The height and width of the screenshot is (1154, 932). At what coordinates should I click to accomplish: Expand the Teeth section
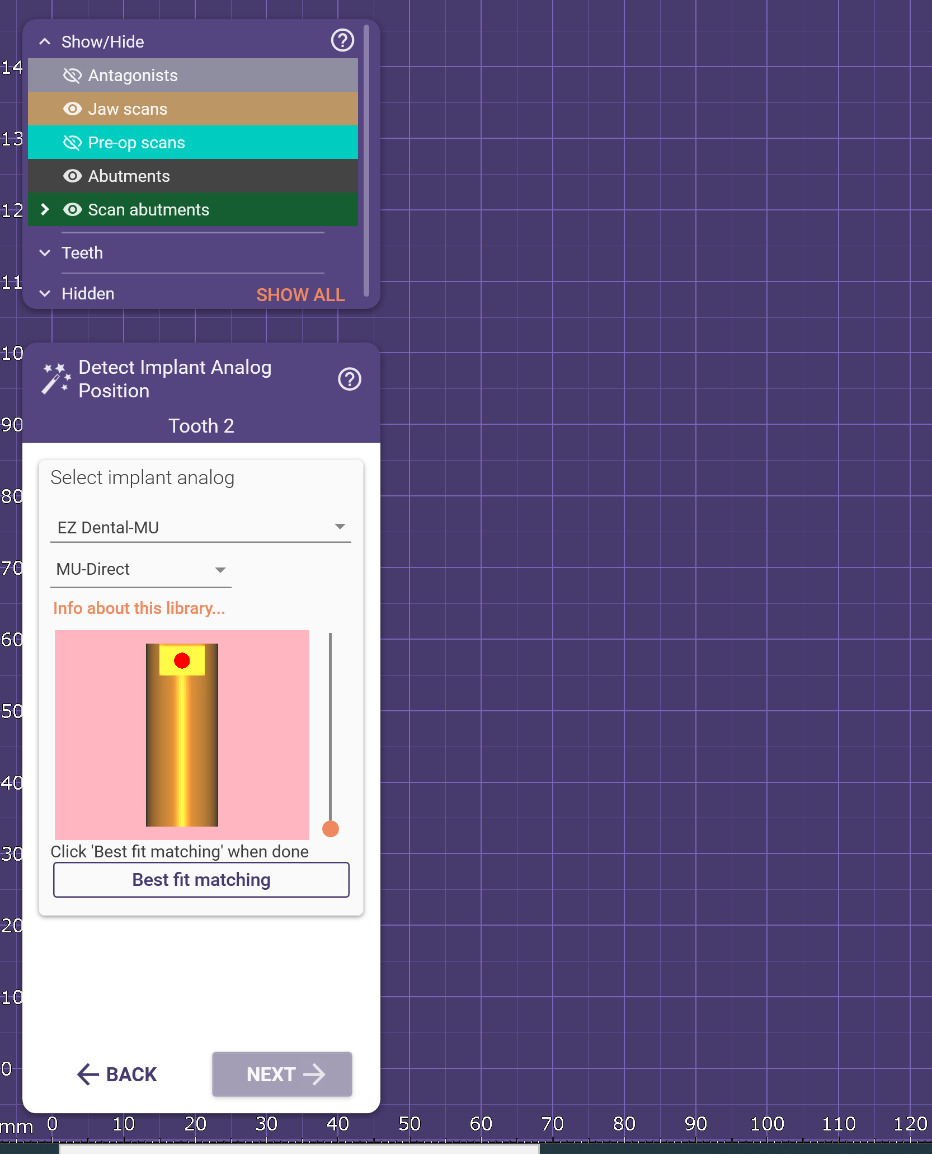click(45, 253)
